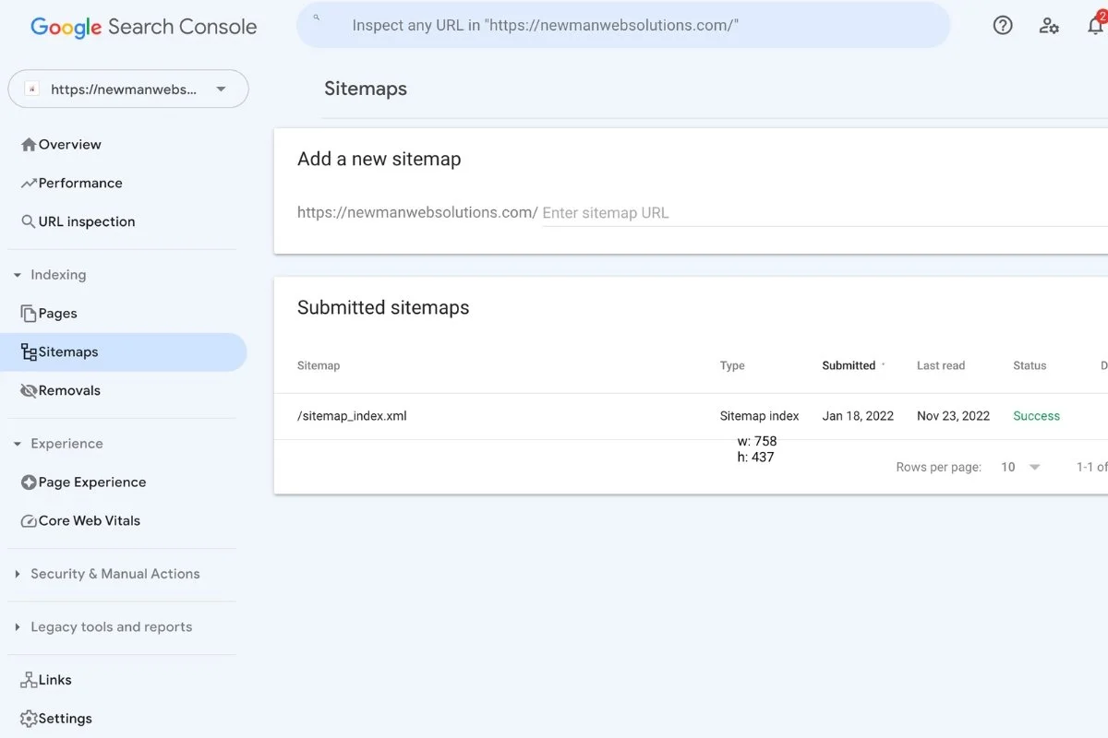Image resolution: width=1108 pixels, height=738 pixels.
Task: Click the Submitted sitemaps heading
Action: coord(383,308)
